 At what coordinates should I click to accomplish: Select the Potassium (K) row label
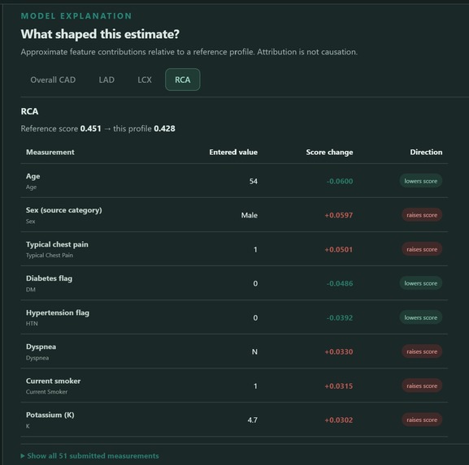pyautogui.click(x=50, y=415)
